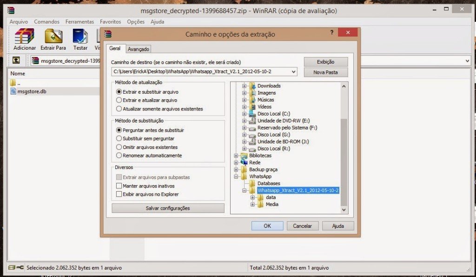Click the Exibição button
This screenshot has height=277, width=476.
[x=326, y=62]
